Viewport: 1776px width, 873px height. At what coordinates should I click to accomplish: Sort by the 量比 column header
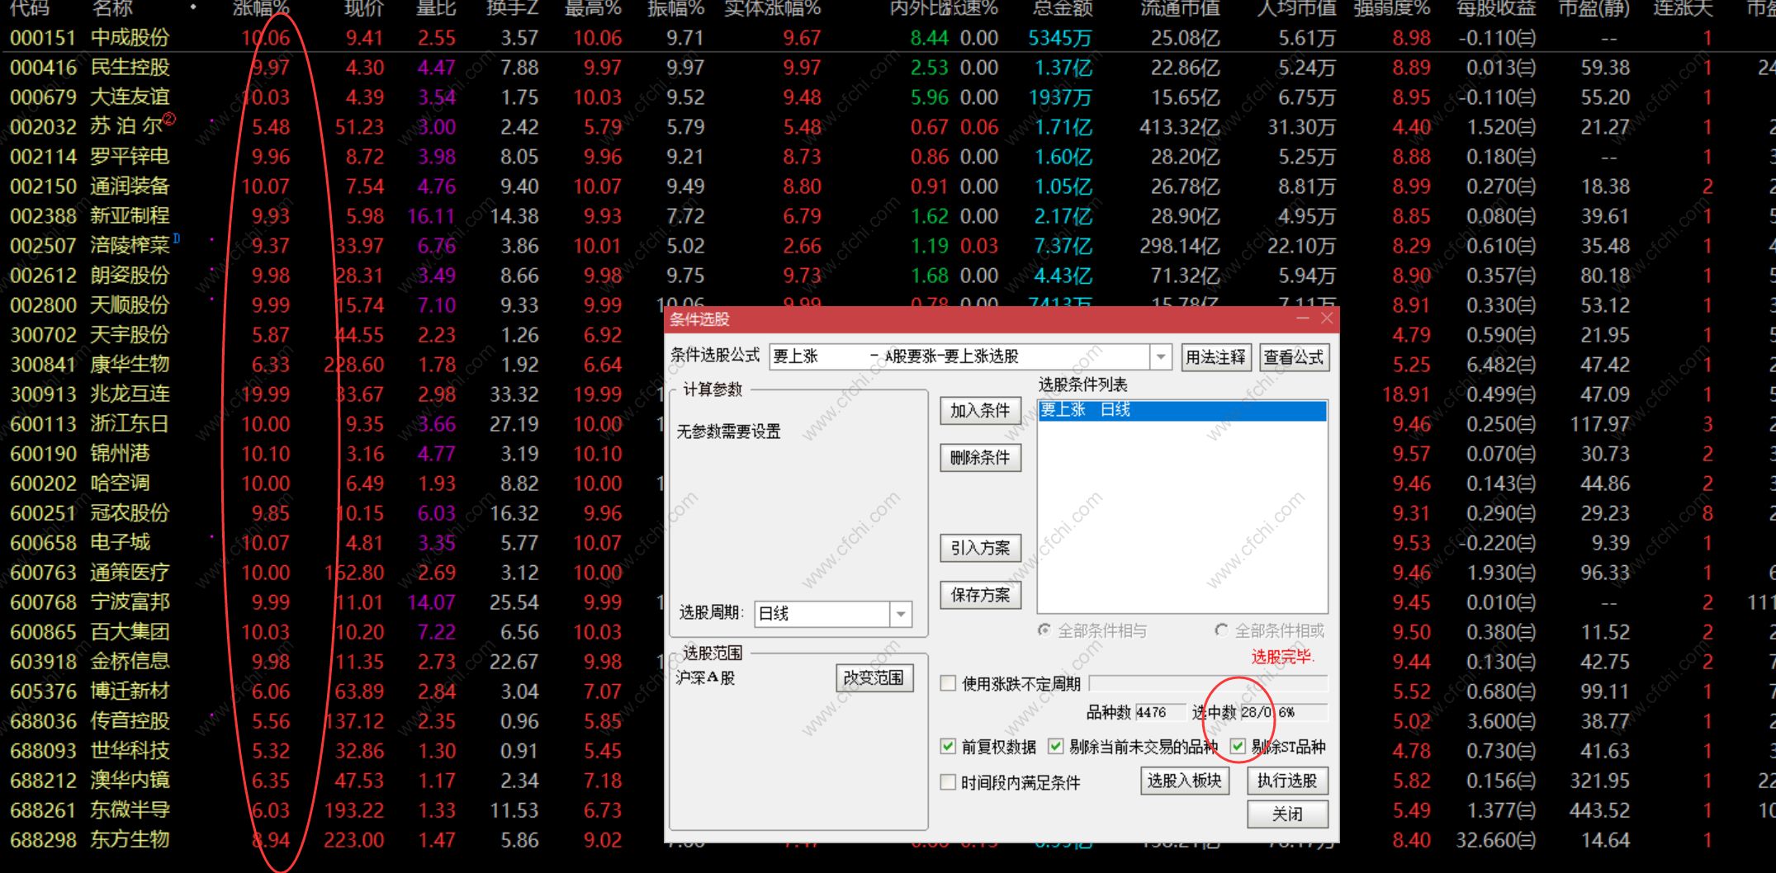pyautogui.click(x=436, y=9)
